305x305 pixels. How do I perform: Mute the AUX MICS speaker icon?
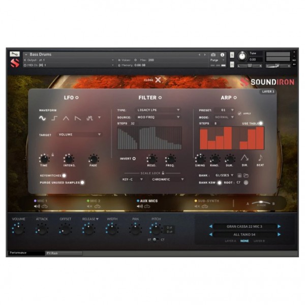[x=140, y=206]
